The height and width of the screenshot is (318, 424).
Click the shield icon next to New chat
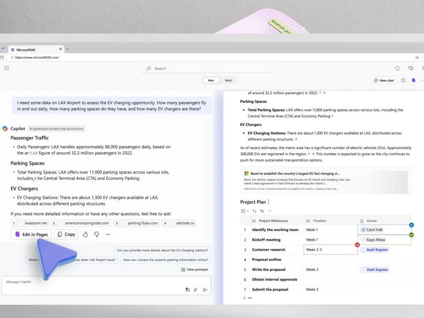[403, 80]
